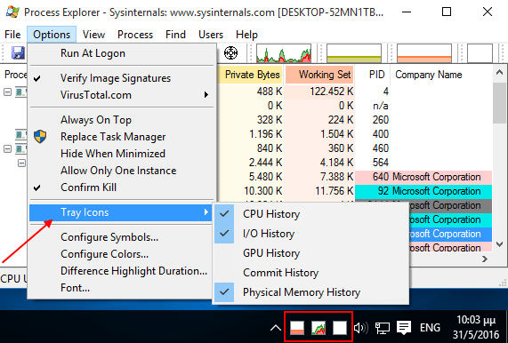
Task: Click the 488 K private bytes value
Action: (270, 92)
